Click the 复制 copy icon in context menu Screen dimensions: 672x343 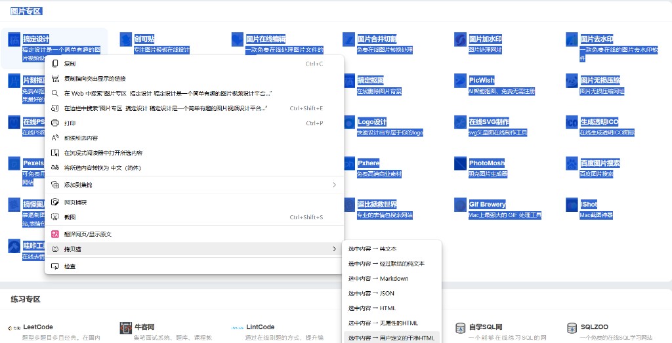(55, 64)
